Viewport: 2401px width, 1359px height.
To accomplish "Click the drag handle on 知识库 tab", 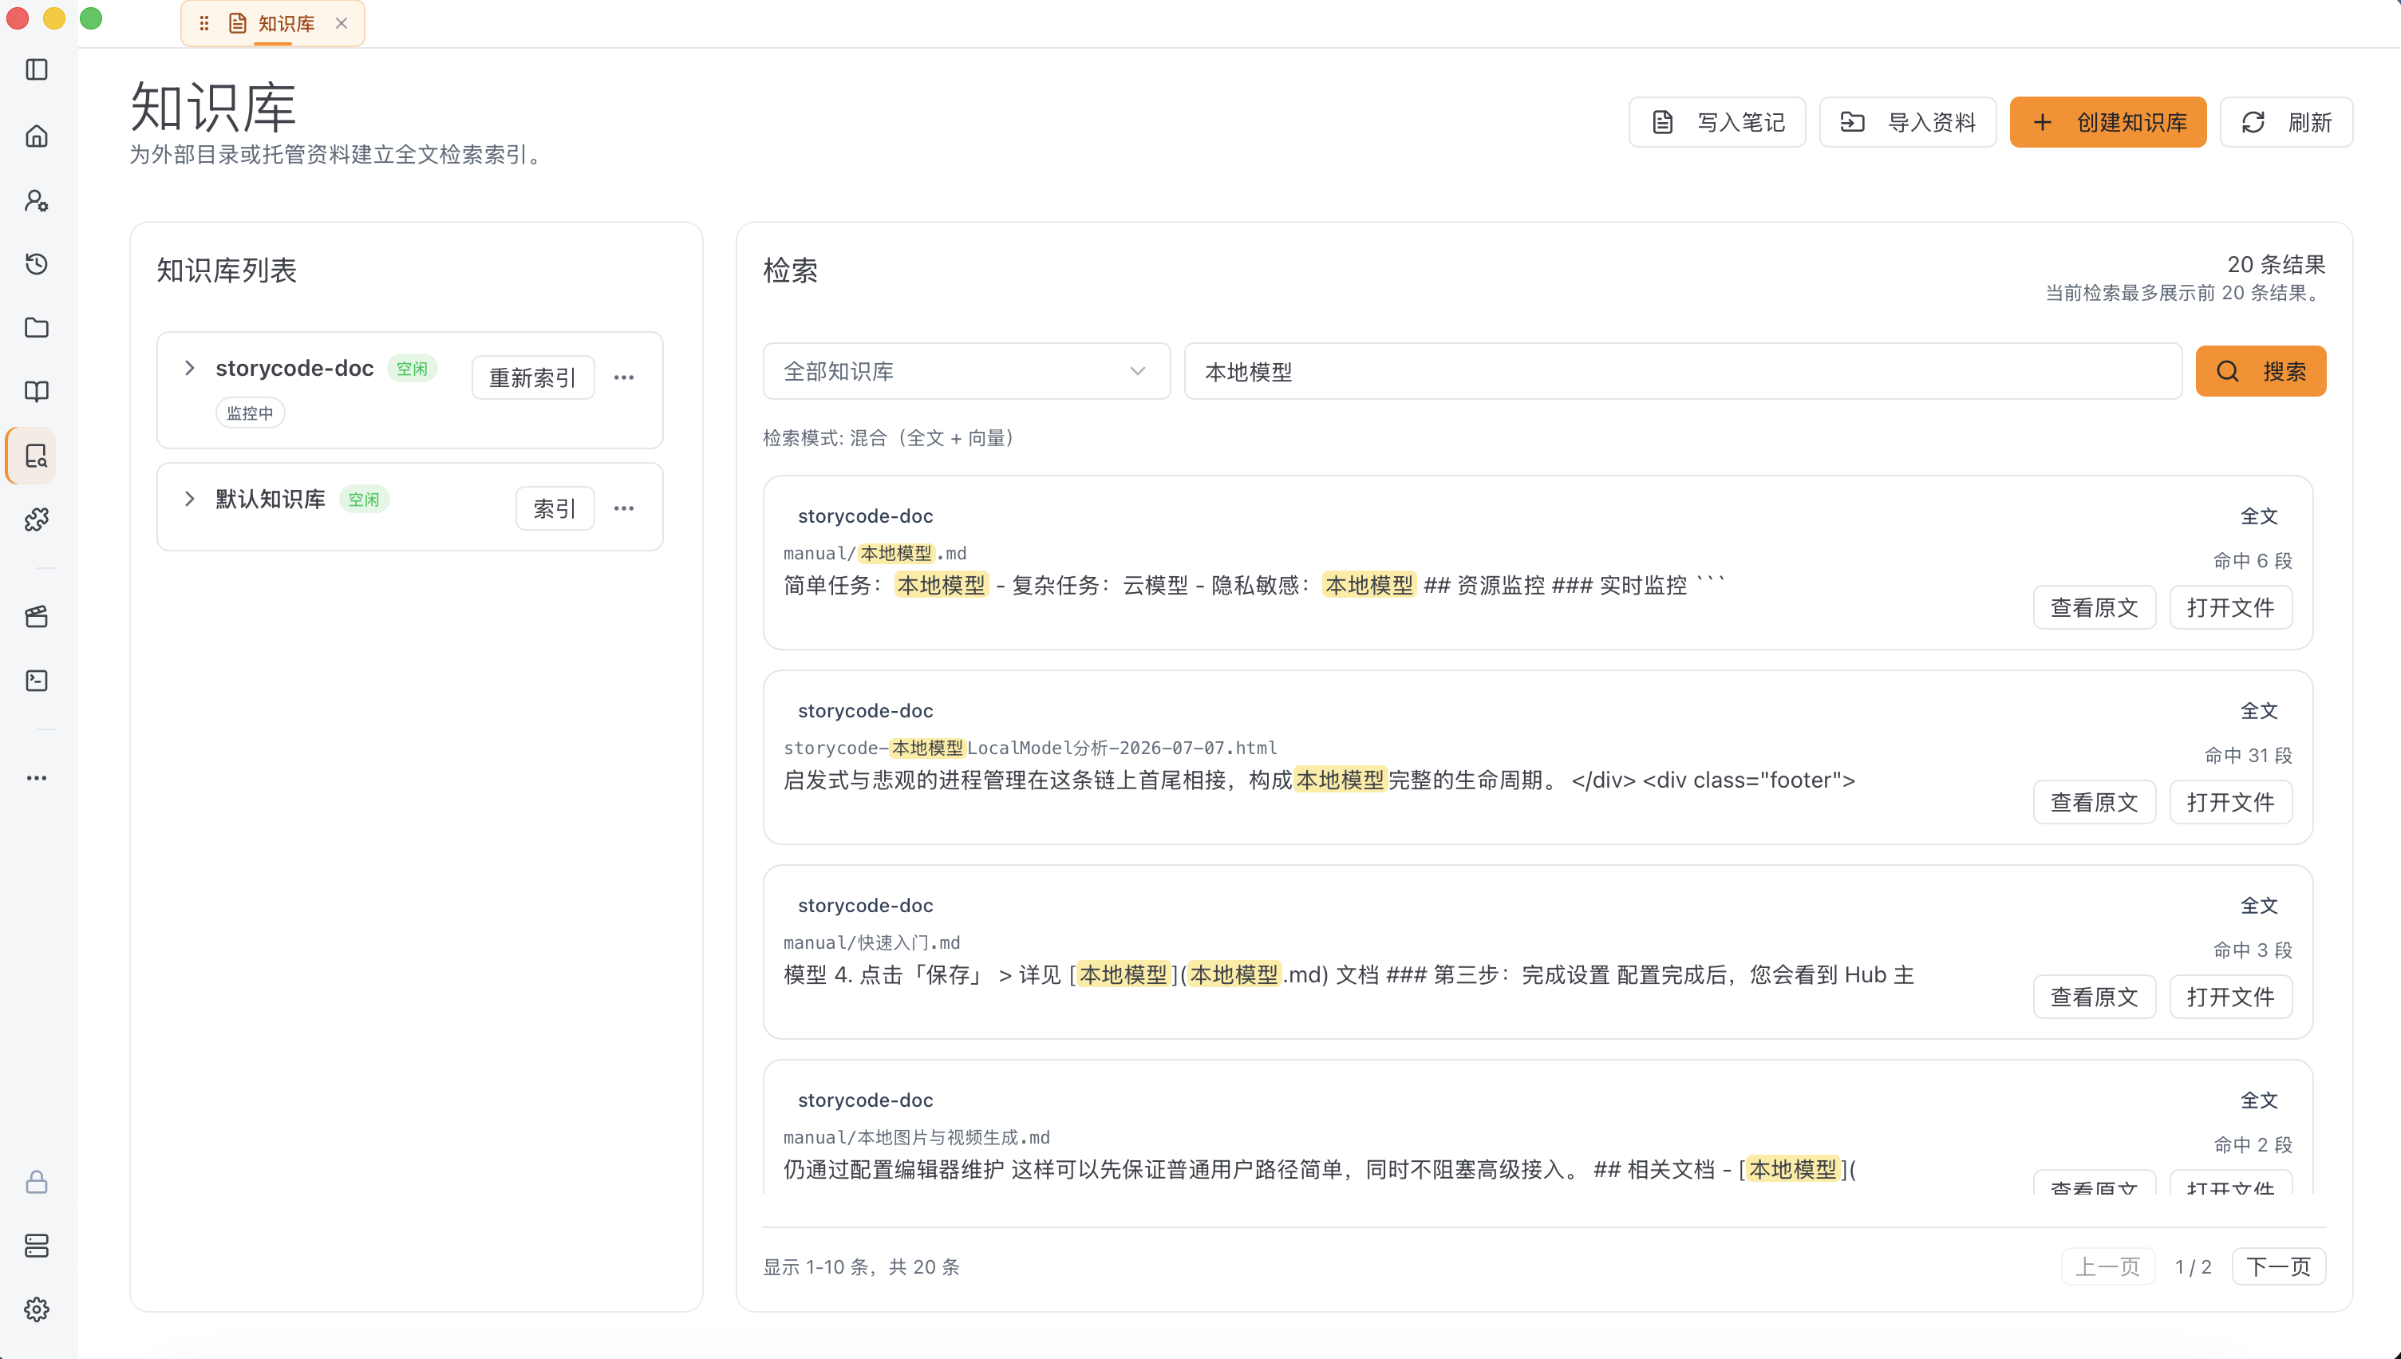I will click(x=203, y=23).
